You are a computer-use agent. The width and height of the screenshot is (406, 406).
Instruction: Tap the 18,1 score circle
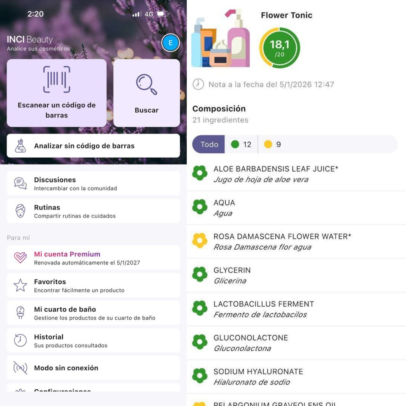click(x=280, y=48)
